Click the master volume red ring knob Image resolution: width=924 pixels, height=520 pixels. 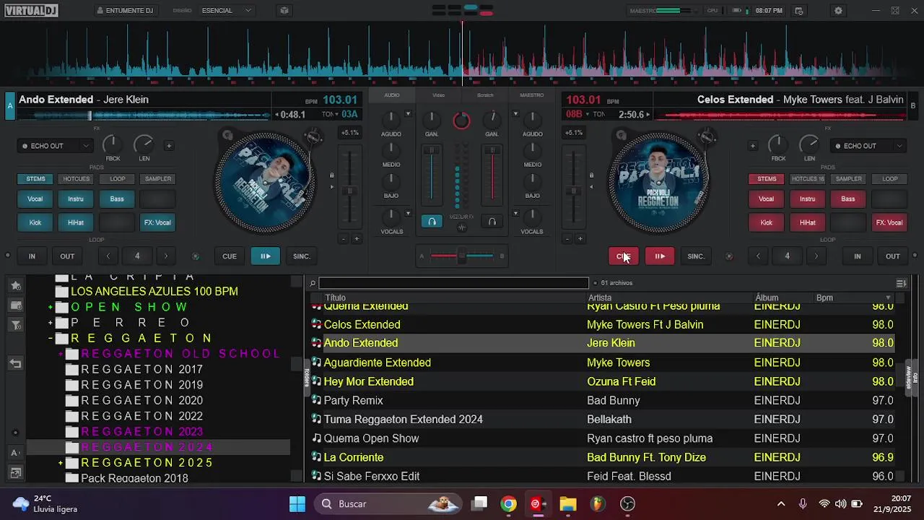461,121
